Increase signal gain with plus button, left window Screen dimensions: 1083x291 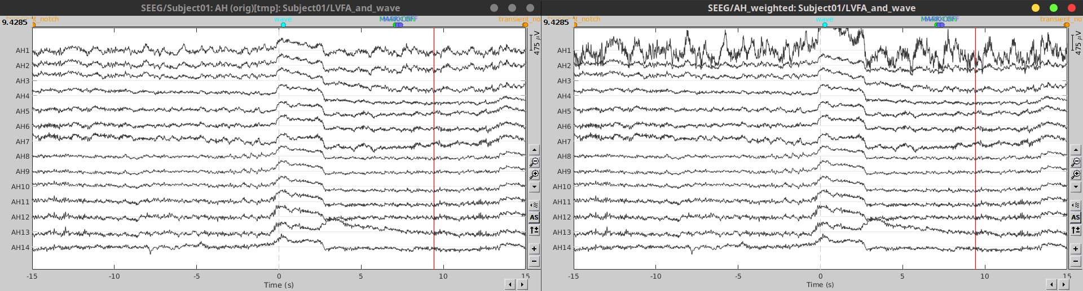point(534,249)
